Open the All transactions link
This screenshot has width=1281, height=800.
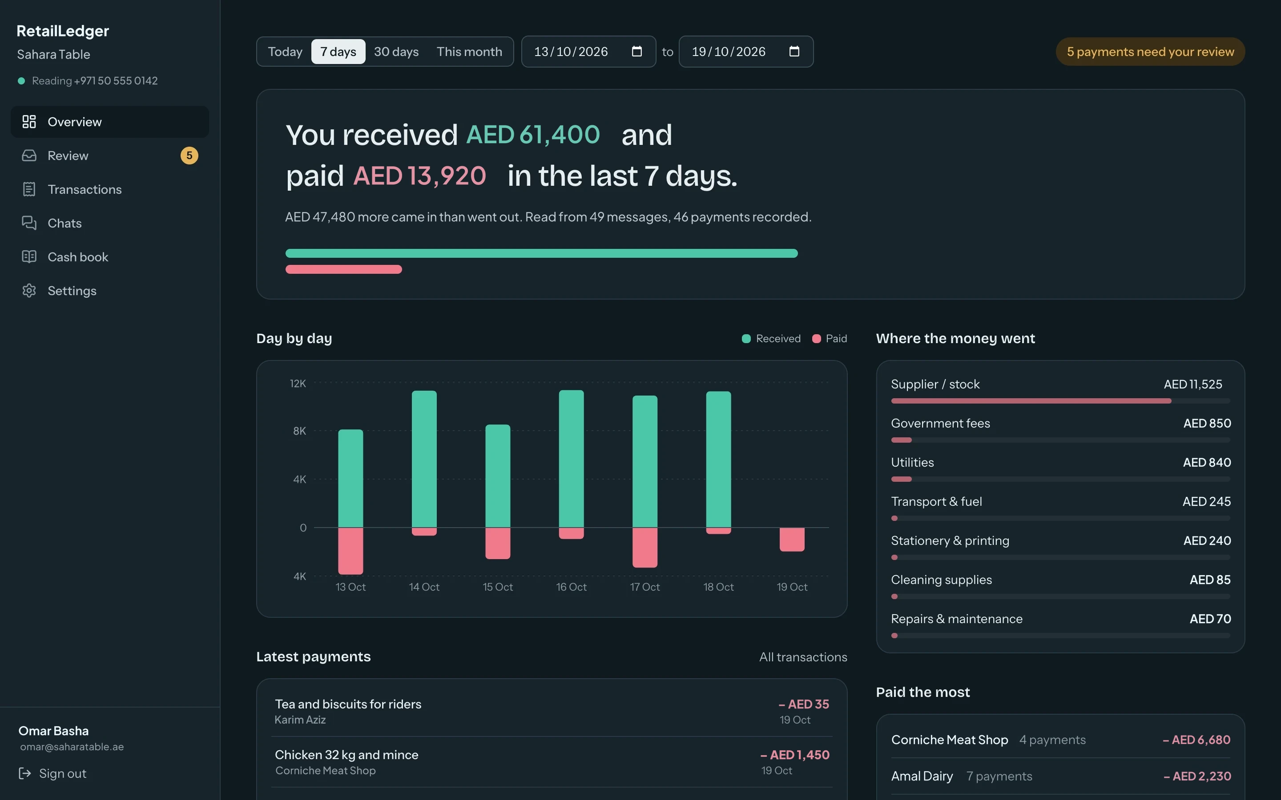tap(803, 657)
